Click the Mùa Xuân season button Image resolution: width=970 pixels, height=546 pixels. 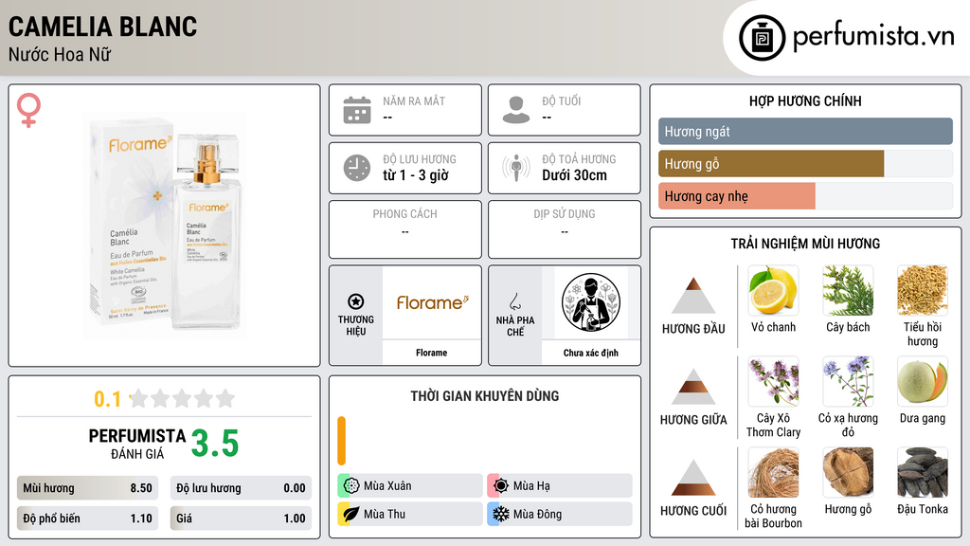coord(409,486)
